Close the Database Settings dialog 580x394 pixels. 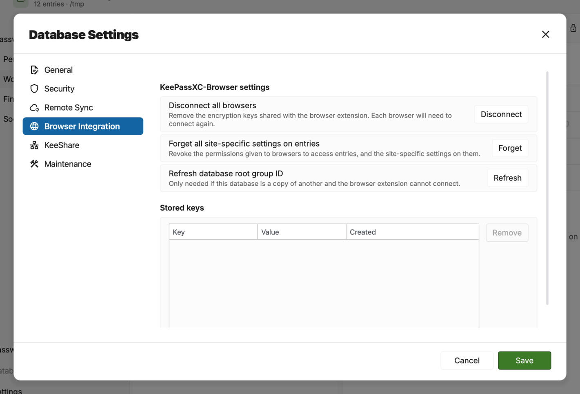pos(546,34)
